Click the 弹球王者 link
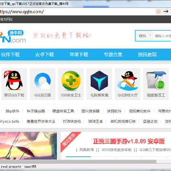 (95, 122)
